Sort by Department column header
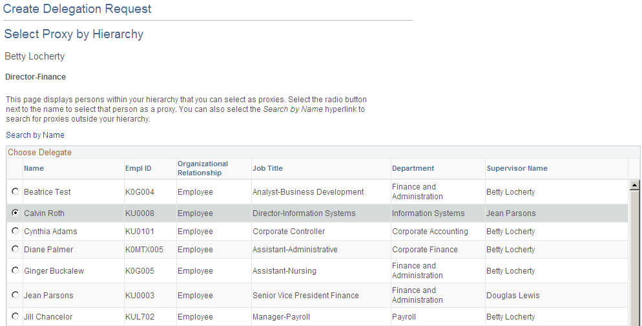The width and height of the screenshot is (642, 326). 413,168
